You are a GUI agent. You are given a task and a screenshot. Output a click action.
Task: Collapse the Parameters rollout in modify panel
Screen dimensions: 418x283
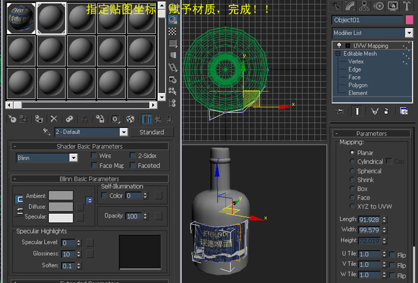tap(336, 133)
